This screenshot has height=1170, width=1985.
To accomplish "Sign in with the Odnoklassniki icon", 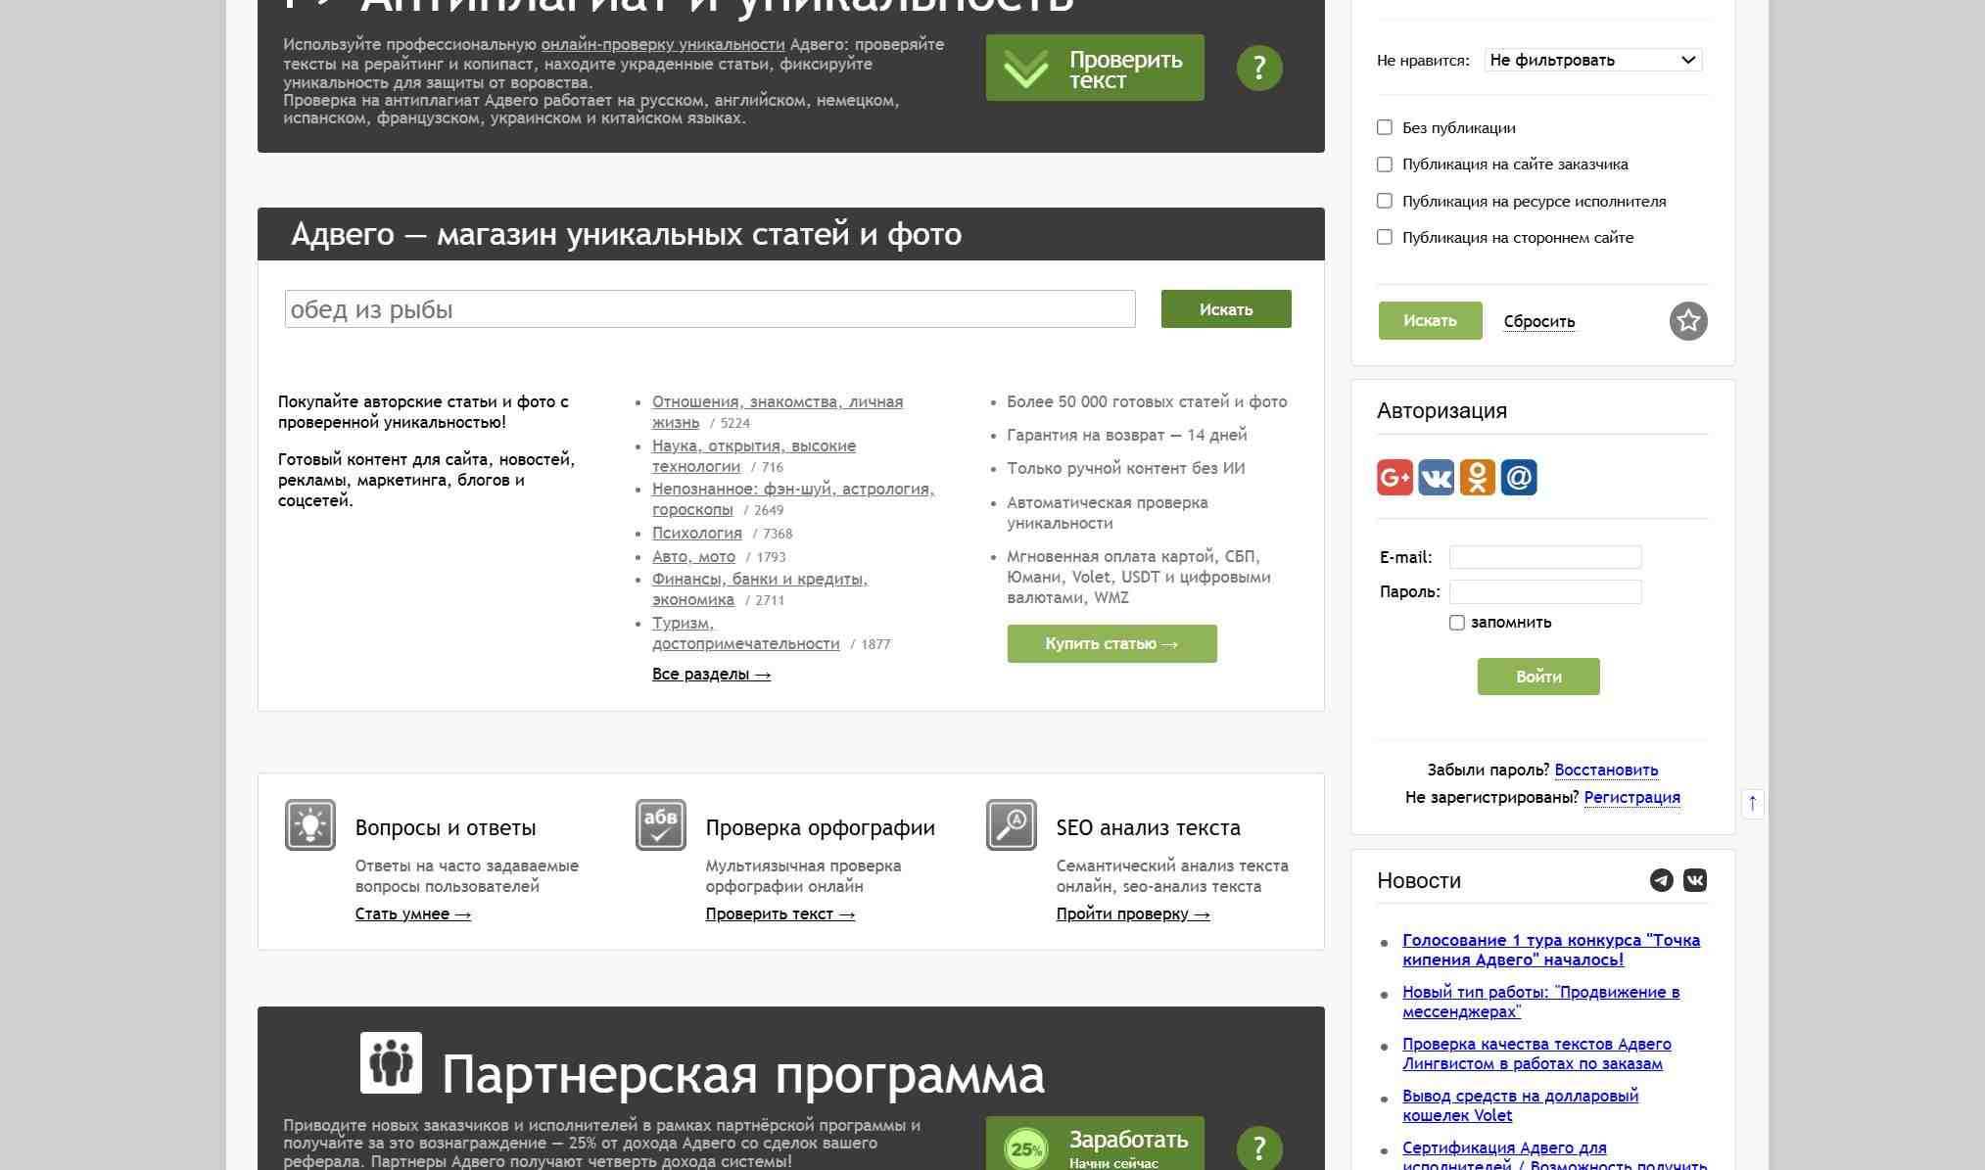I will click(1477, 478).
